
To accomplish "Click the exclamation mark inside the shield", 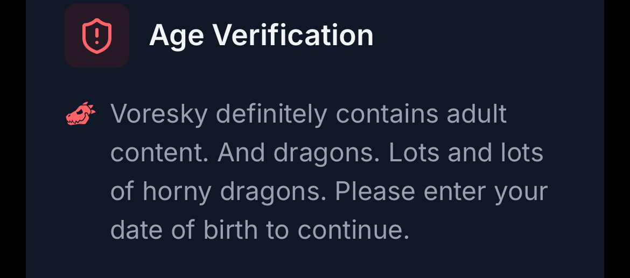I will (97, 35).
